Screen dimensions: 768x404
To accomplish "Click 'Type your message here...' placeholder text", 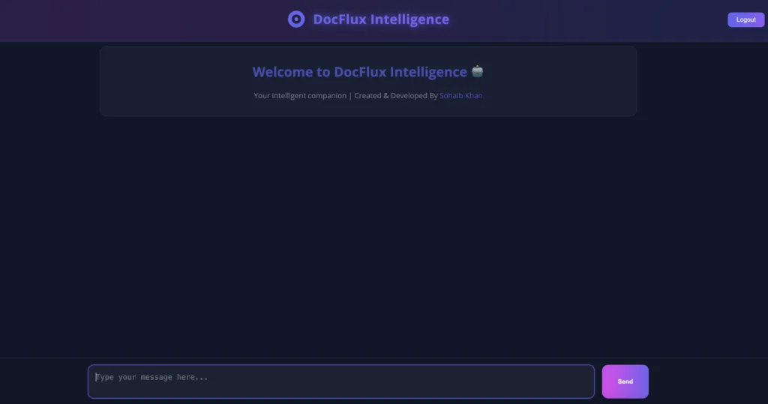I will 153,377.
